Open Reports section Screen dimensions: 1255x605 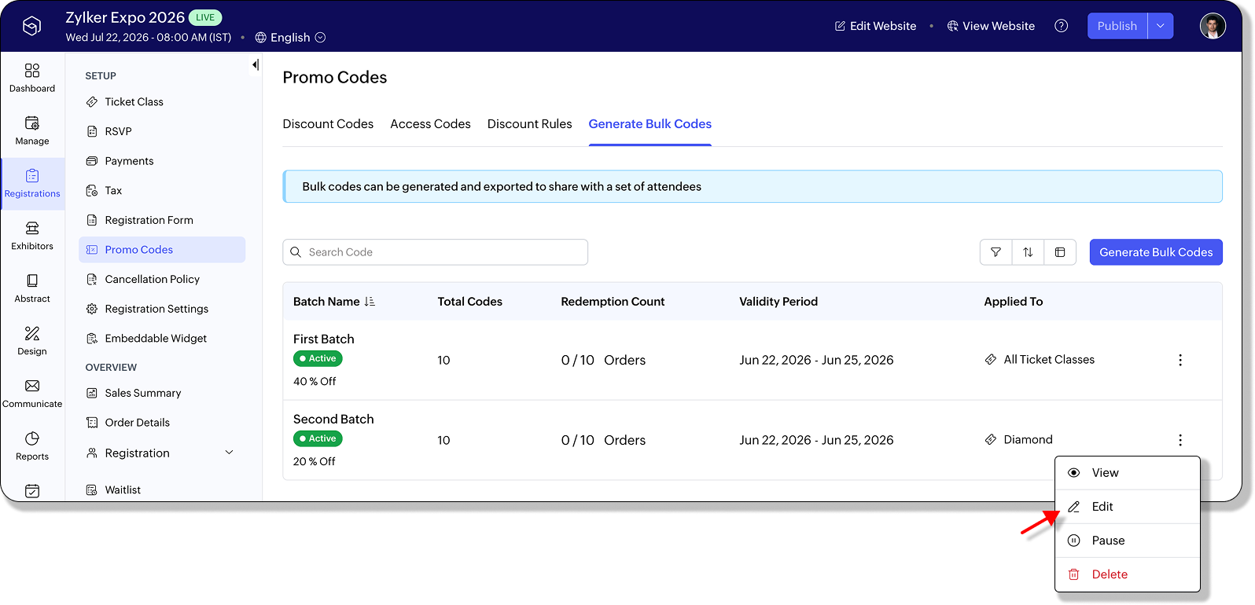(32, 447)
